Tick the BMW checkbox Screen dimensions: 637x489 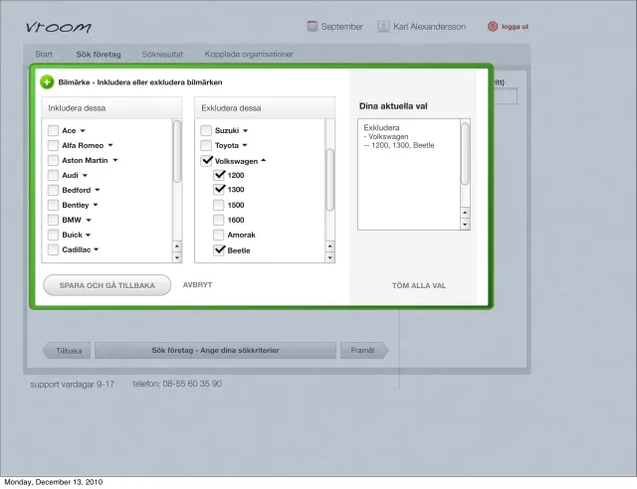click(53, 220)
